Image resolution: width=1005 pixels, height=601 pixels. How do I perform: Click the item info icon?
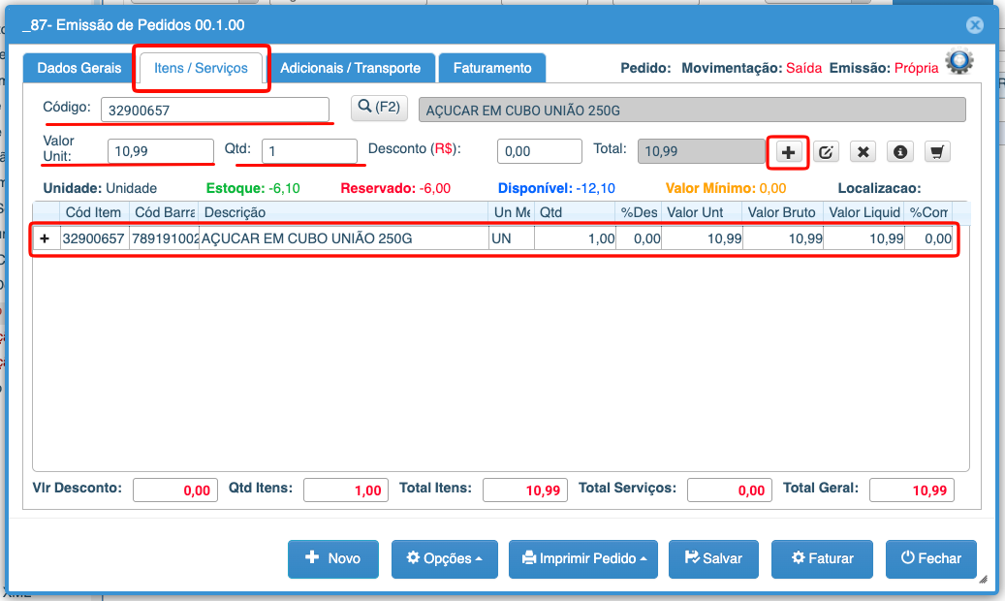(x=900, y=152)
